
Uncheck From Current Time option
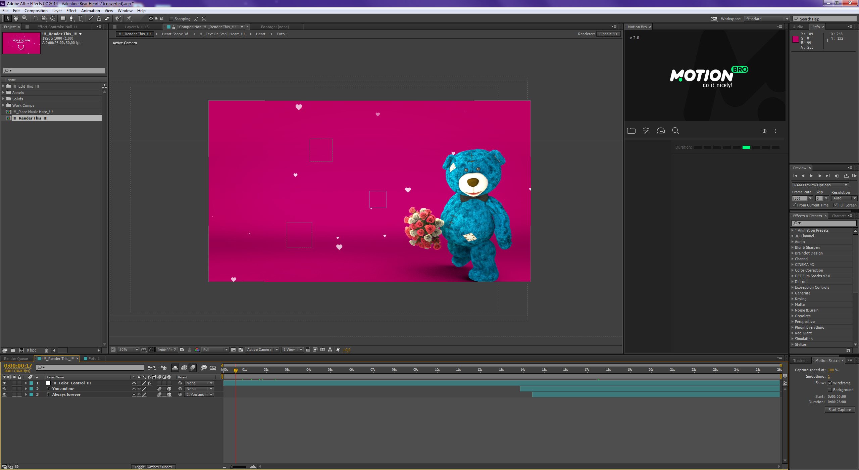point(794,205)
